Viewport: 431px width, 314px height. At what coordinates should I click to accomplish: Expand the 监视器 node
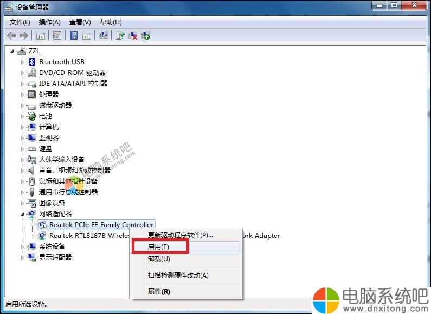(23, 138)
